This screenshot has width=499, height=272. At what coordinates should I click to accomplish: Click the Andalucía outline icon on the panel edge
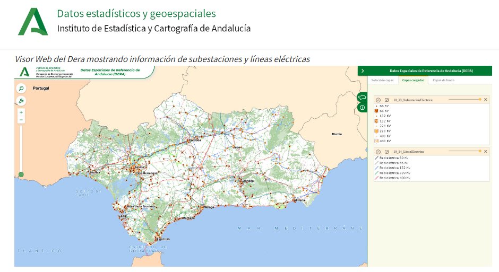pyautogui.click(x=362, y=97)
